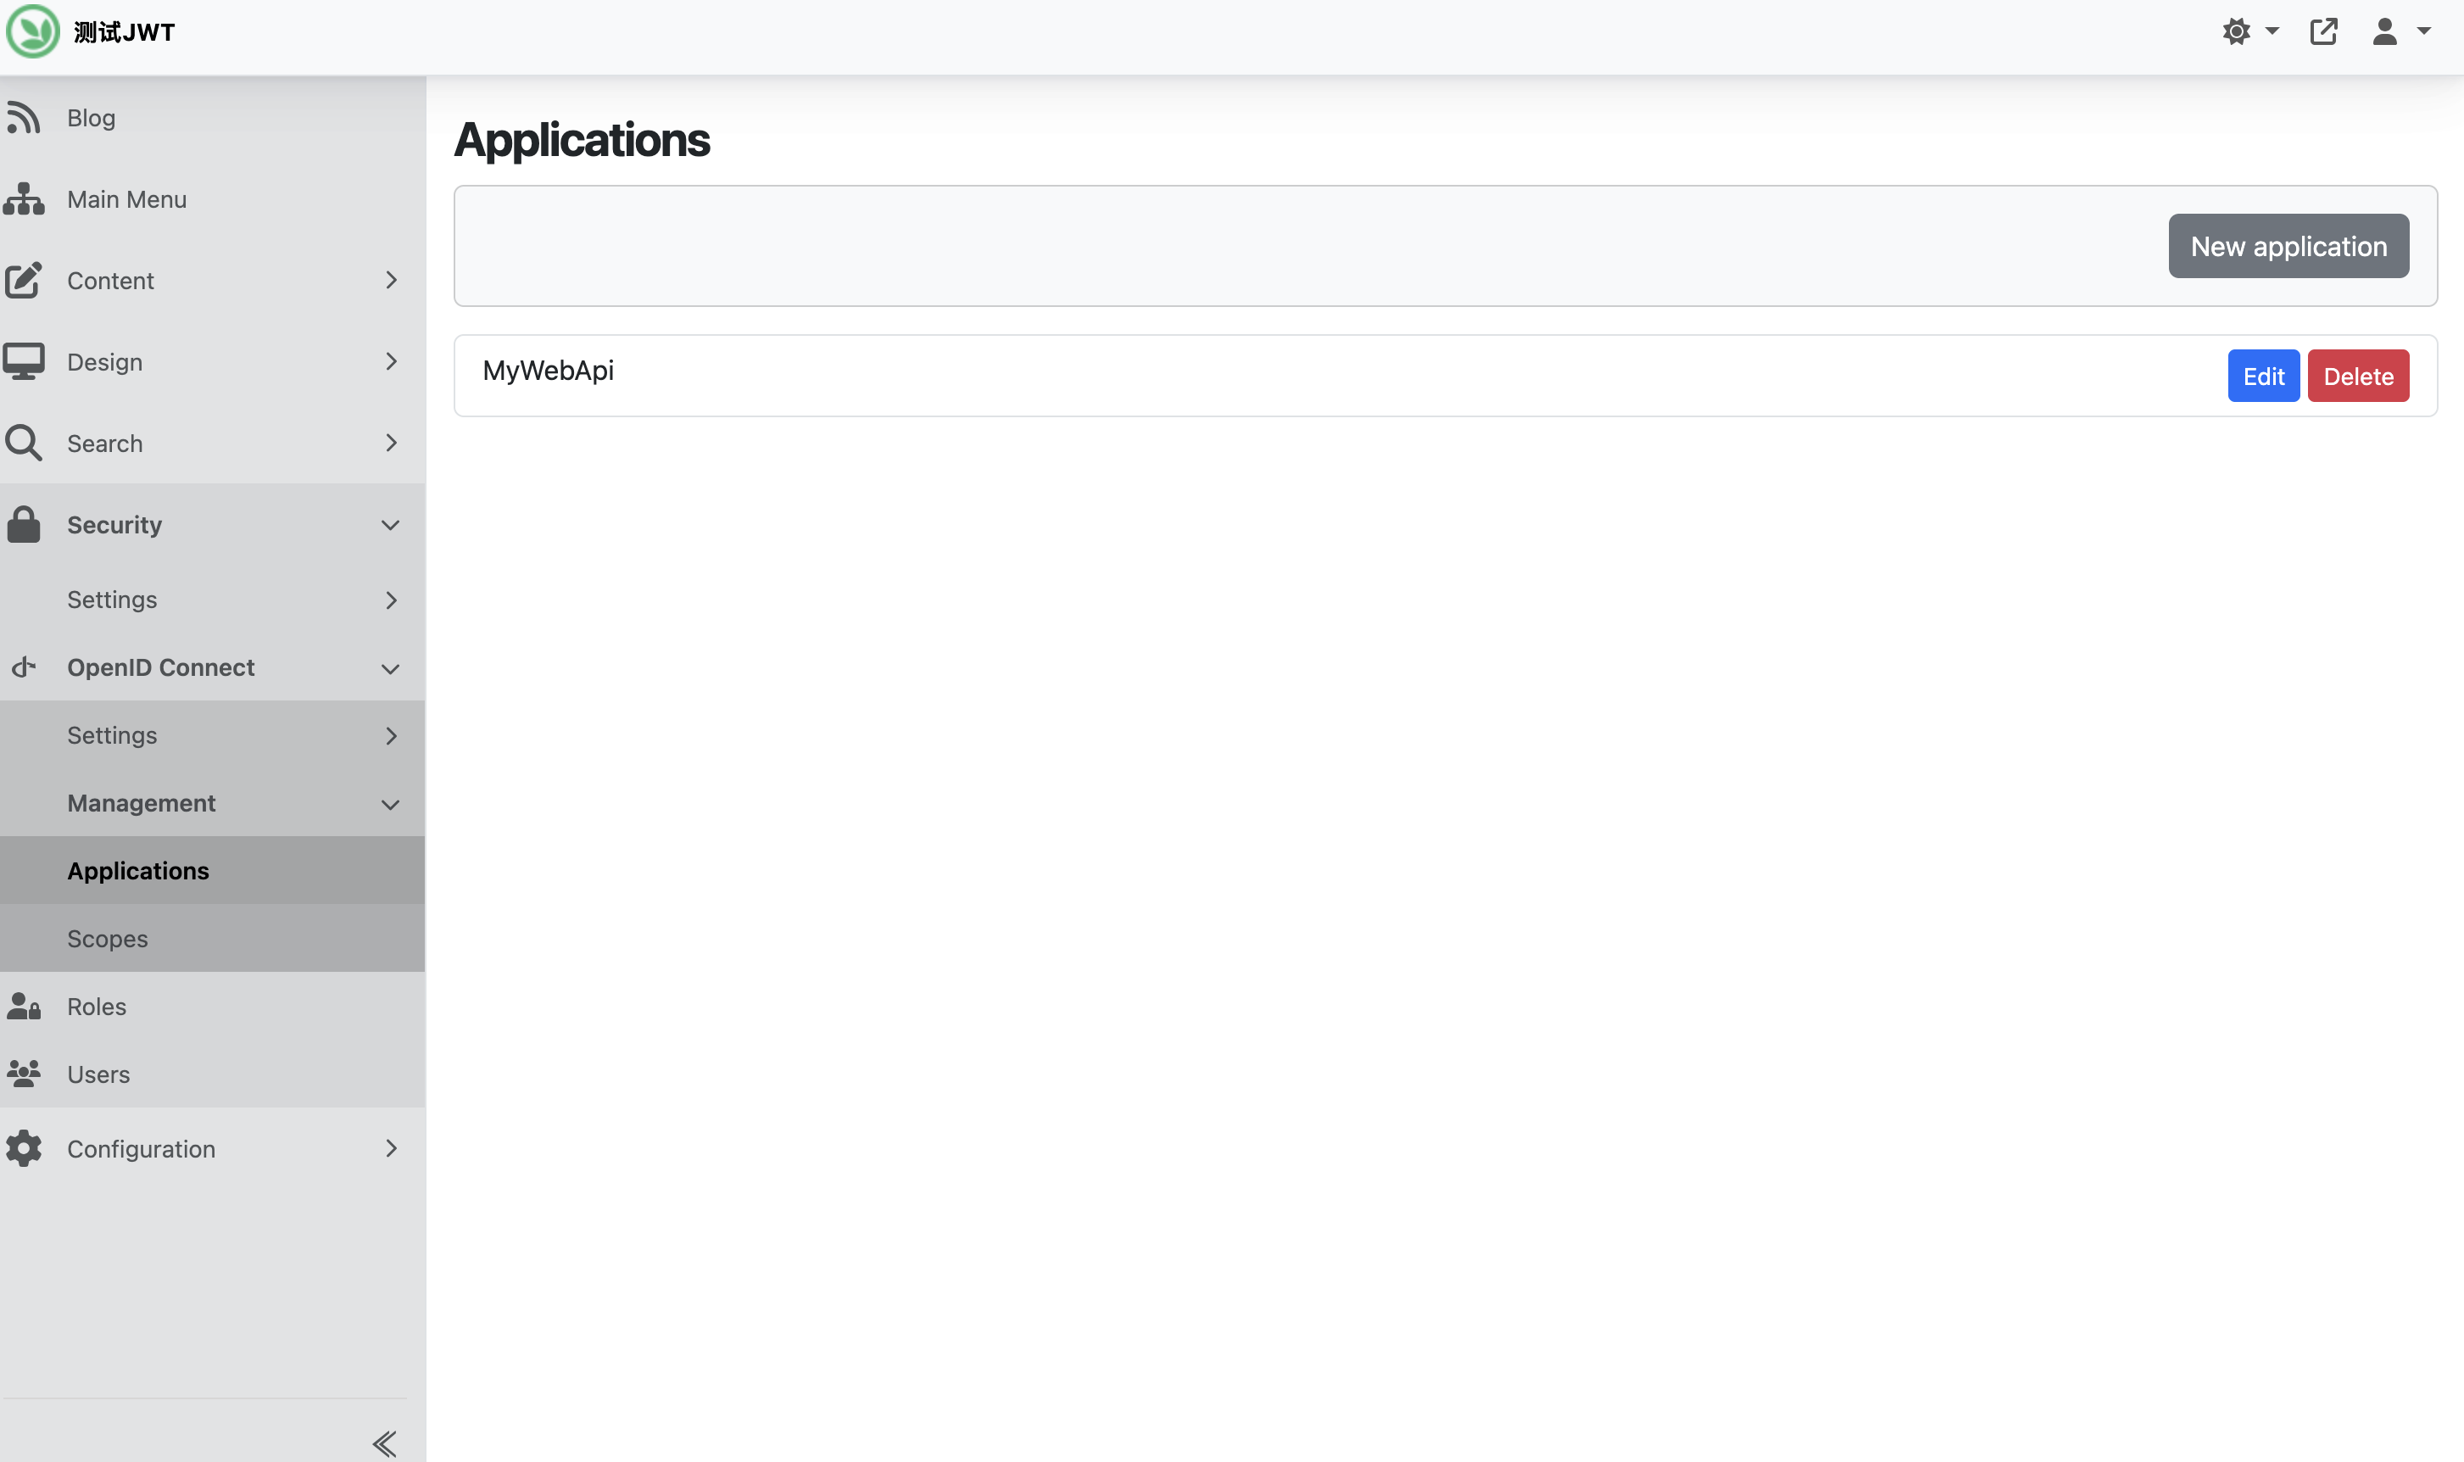Click the Design monitor icon

(x=24, y=361)
